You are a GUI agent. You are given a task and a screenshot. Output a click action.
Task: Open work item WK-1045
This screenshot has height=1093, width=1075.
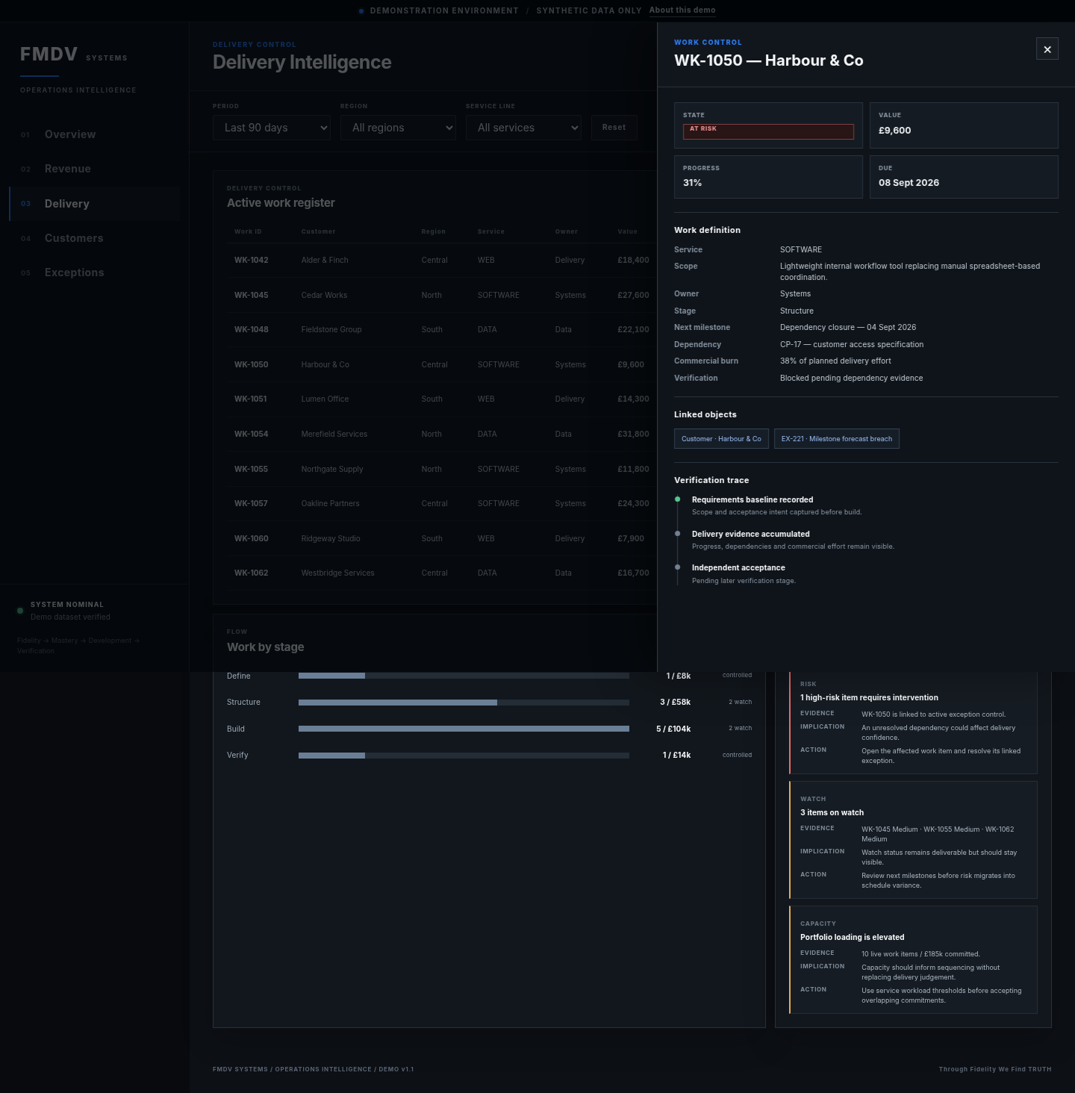pos(442,295)
